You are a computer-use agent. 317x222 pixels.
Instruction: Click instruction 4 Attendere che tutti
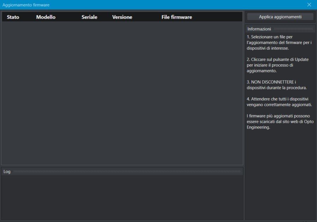(279, 102)
